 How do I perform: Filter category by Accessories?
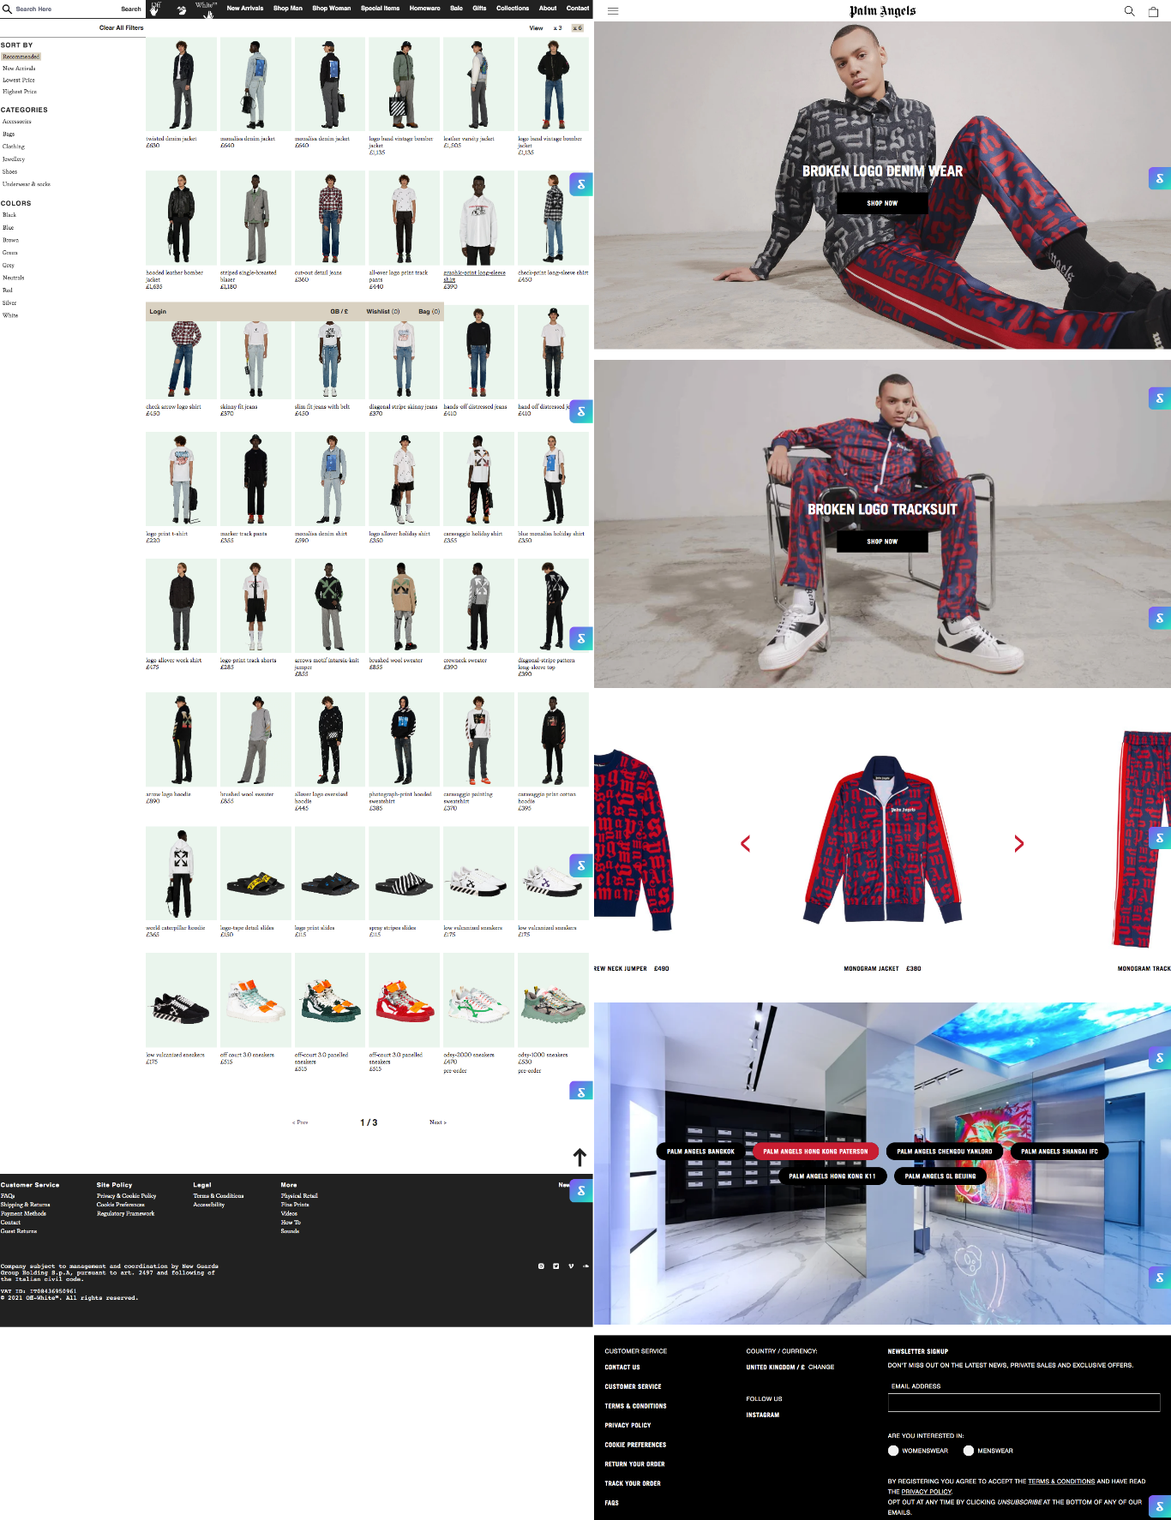[17, 122]
